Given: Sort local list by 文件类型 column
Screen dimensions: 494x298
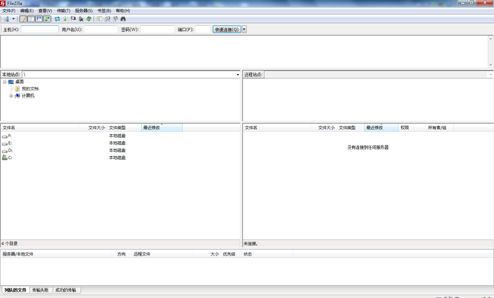Looking at the screenshot, I should 124,128.
